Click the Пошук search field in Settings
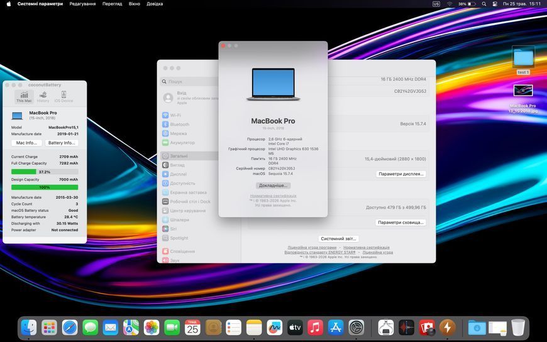Screen dimensions: 547x342 [190, 81]
